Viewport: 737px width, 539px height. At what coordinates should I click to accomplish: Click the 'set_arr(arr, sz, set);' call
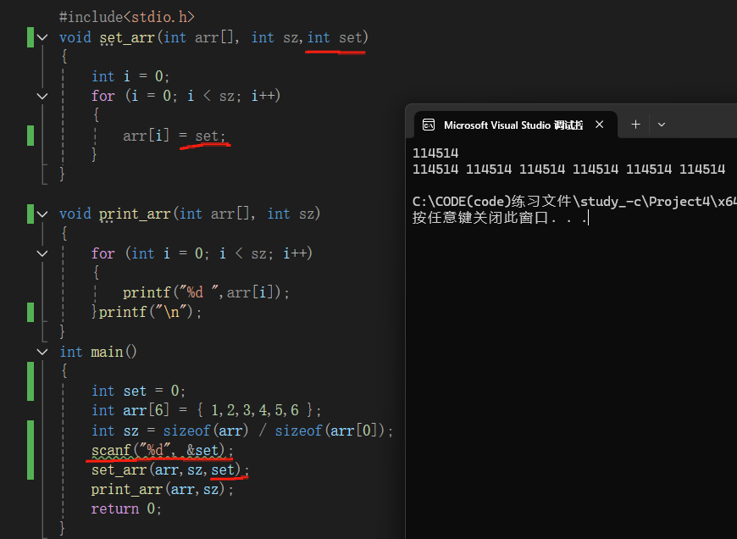pyautogui.click(x=170, y=470)
